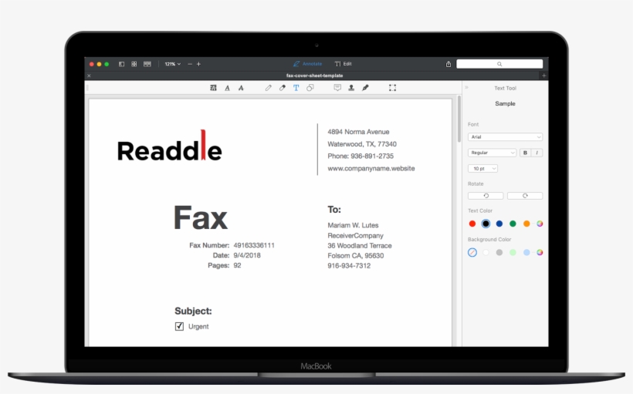The image size is (633, 394).
Task: Collapse the Text Tool side panel
Action: pyautogui.click(x=466, y=87)
